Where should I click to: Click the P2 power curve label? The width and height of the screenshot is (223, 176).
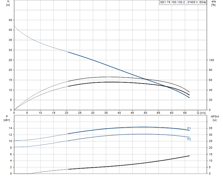(x=189, y=139)
